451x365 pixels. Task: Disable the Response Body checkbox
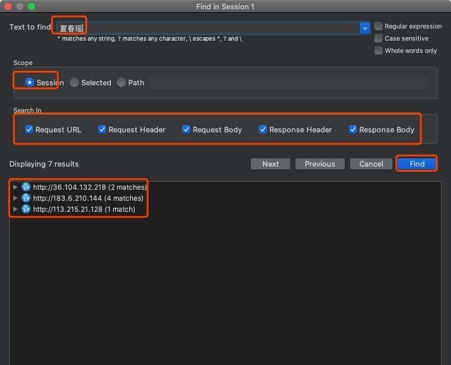pos(353,129)
